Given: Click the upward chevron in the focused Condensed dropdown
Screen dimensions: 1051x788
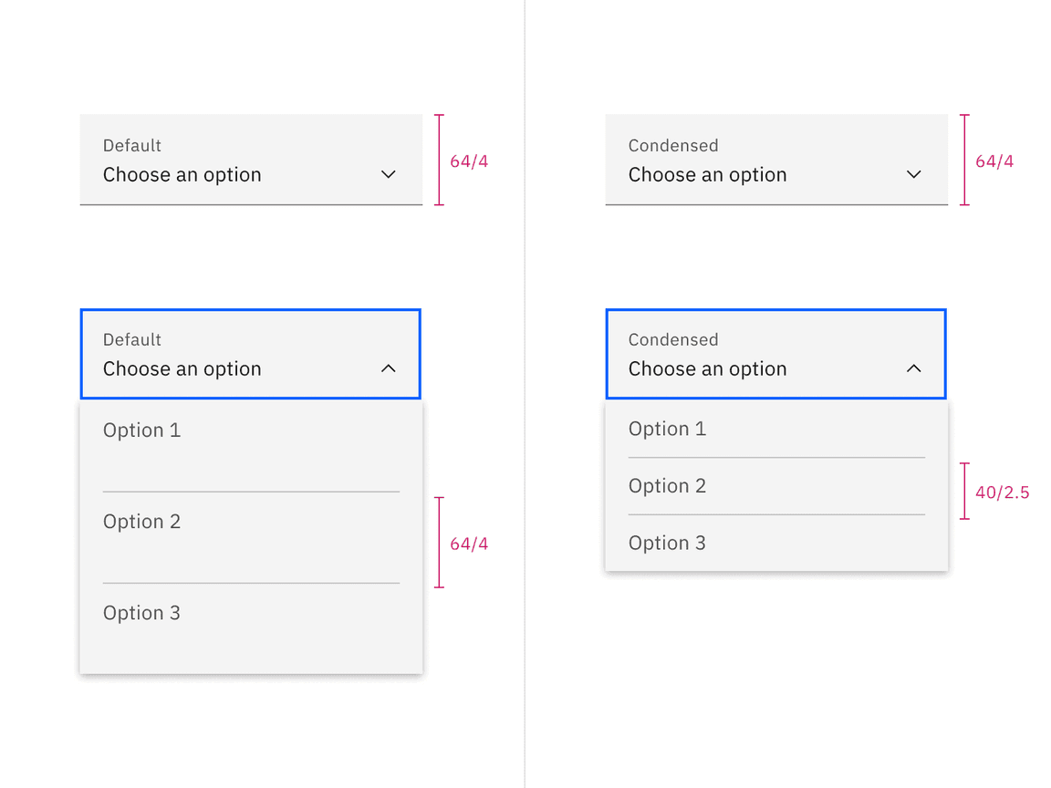Looking at the screenshot, I should [913, 368].
